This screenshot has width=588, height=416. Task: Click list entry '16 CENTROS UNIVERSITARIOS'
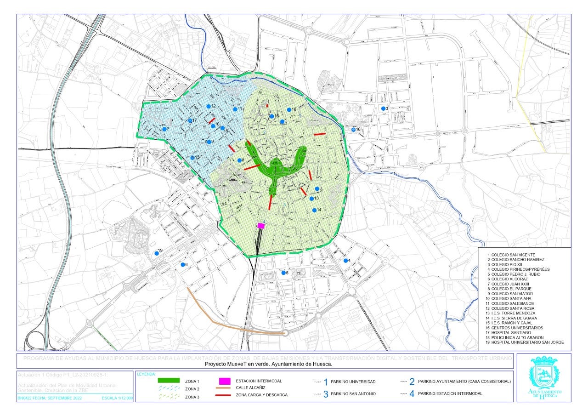514,328
